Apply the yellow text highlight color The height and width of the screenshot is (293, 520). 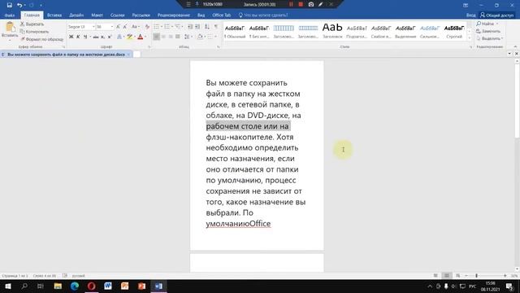pyautogui.click(x=129, y=37)
